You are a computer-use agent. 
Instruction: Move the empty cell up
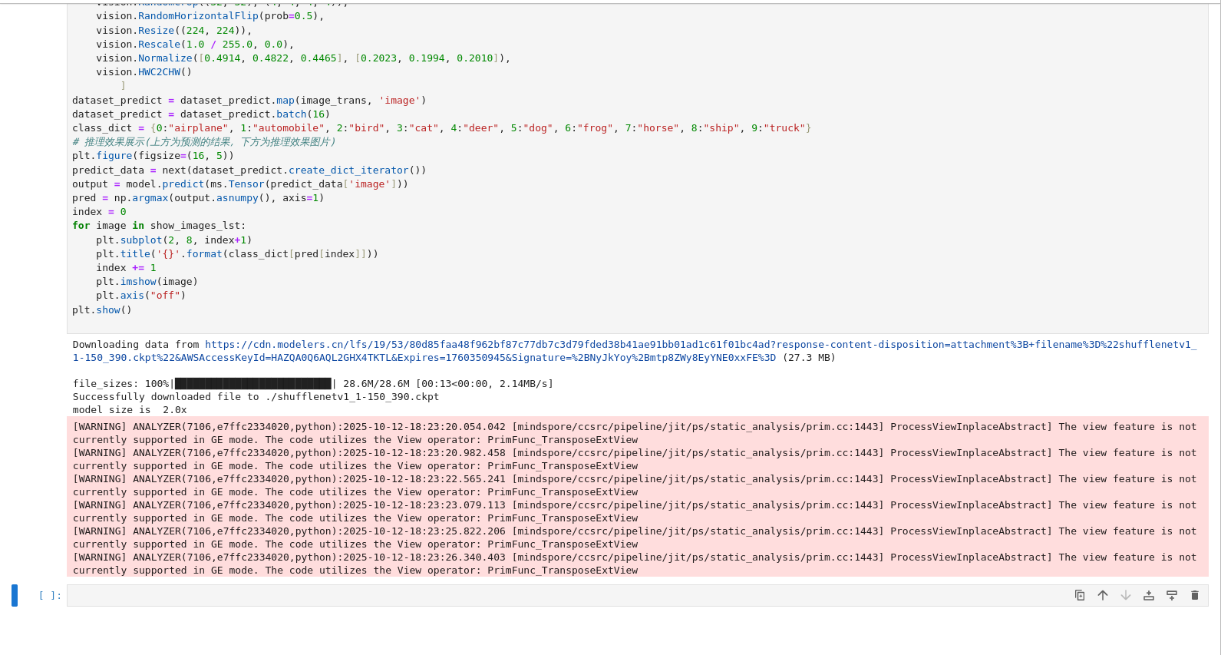pos(1103,595)
